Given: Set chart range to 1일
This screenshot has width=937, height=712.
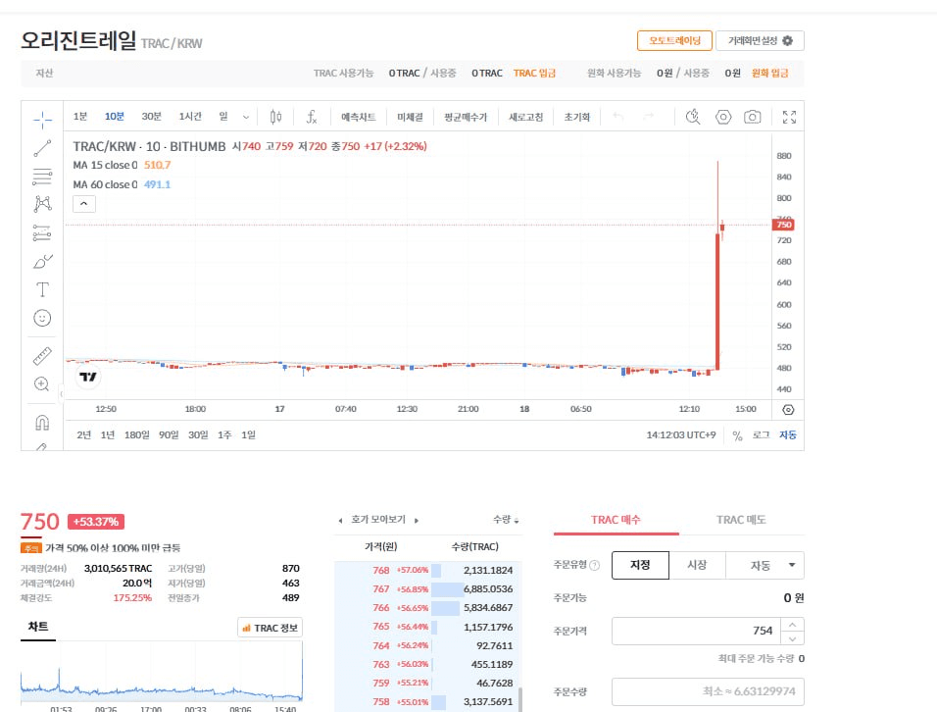Looking at the screenshot, I should 248,435.
